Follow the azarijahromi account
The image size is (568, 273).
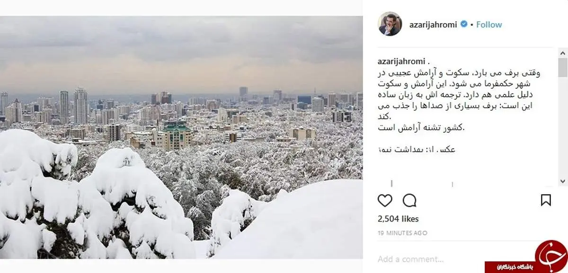coord(489,25)
